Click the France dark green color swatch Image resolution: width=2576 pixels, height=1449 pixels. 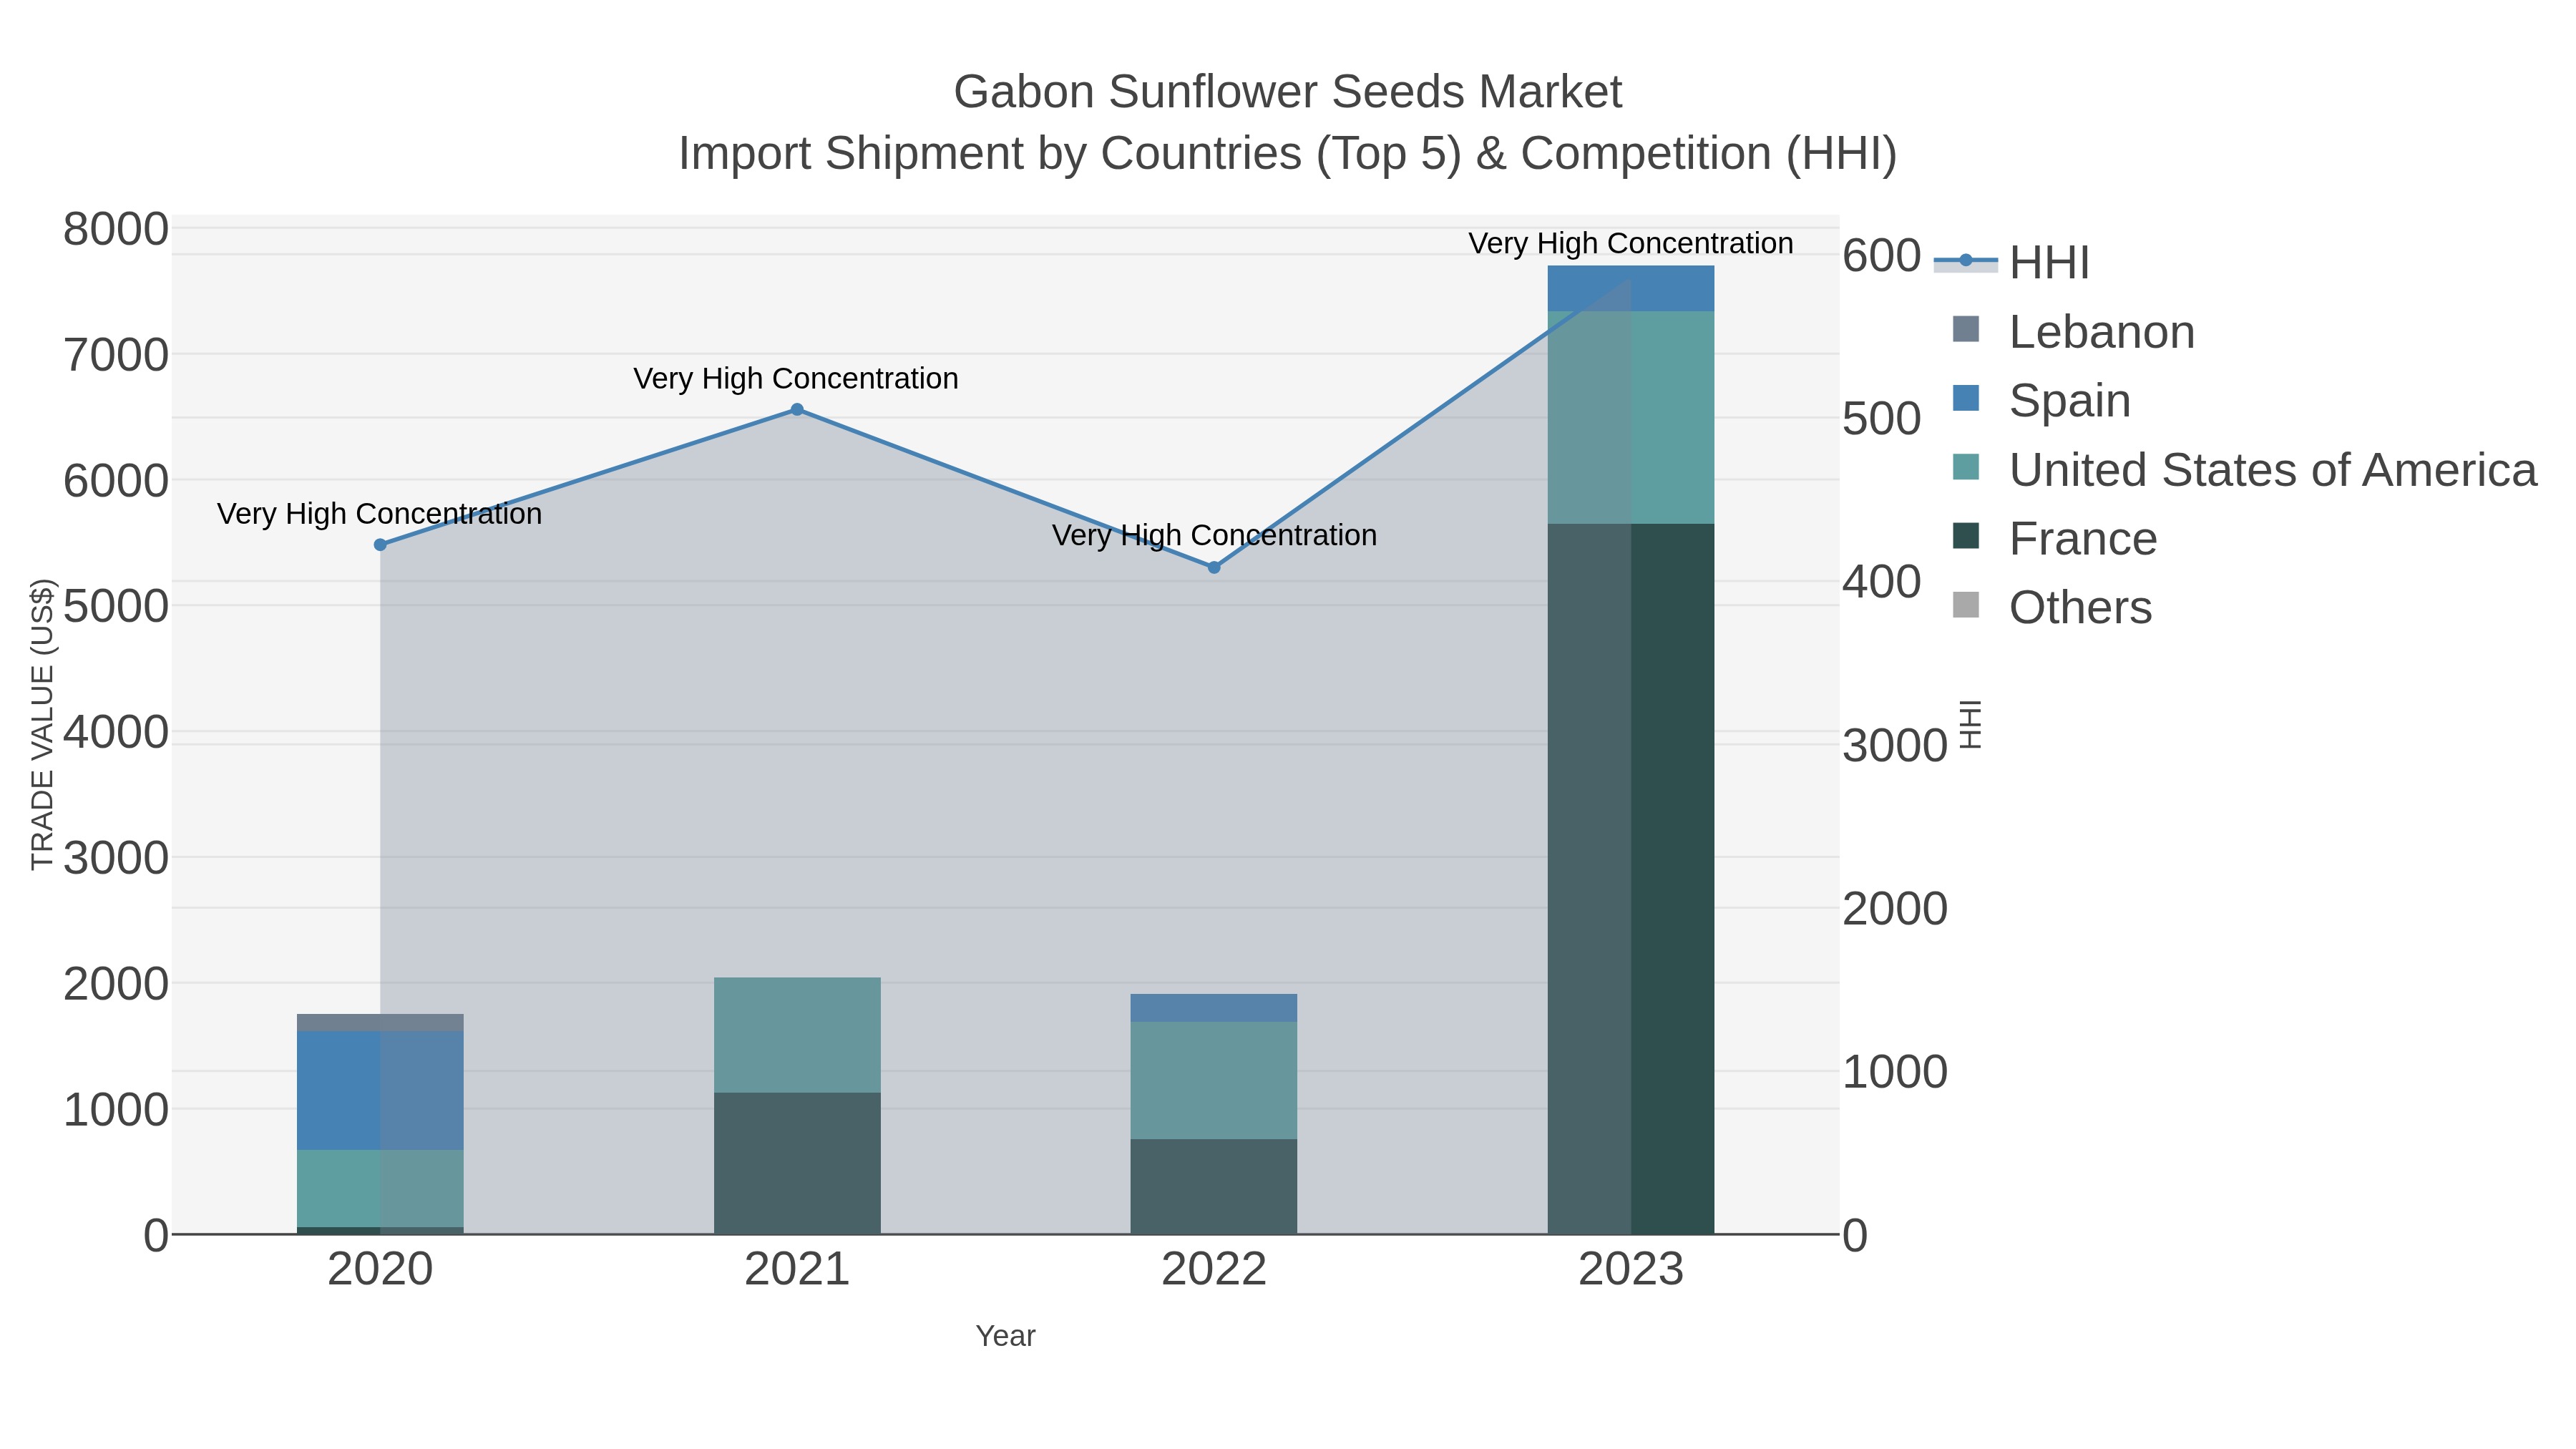pos(1966,536)
